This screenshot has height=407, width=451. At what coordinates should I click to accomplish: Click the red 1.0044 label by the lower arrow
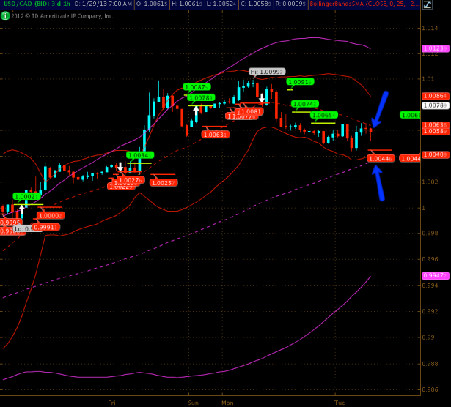(x=381, y=158)
